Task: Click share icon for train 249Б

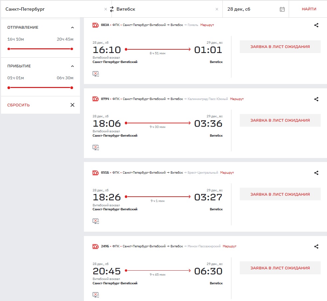Action: [x=316, y=246]
